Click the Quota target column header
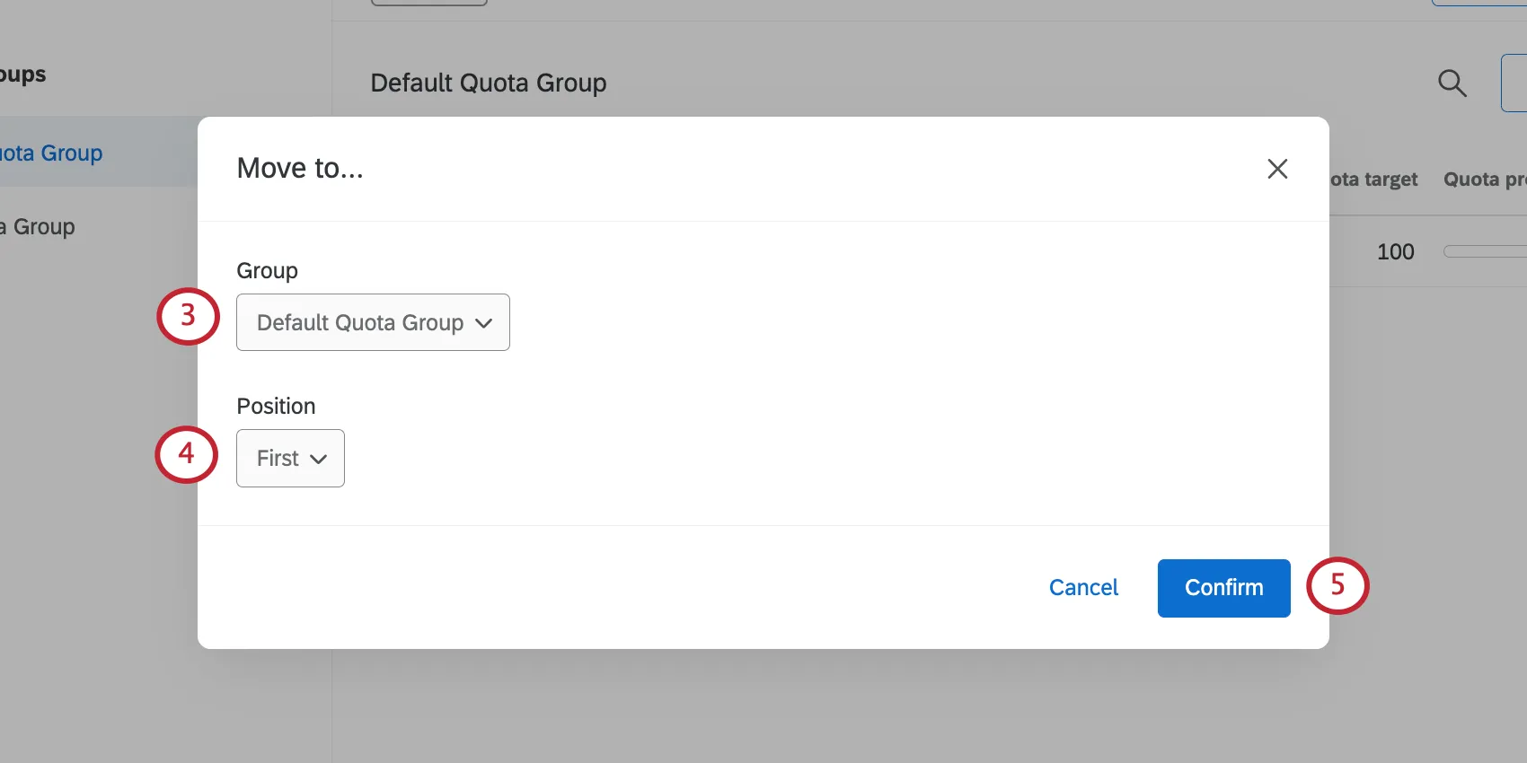Image resolution: width=1527 pixels, height=763 pixels. pos(1373,179)
